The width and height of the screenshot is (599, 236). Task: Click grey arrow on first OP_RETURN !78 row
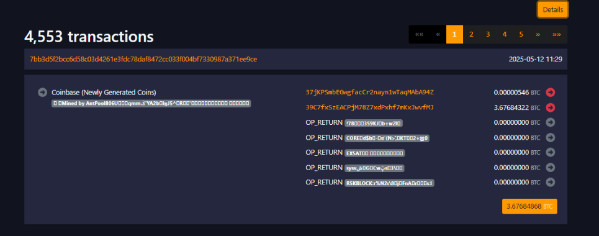coord(550,122)
